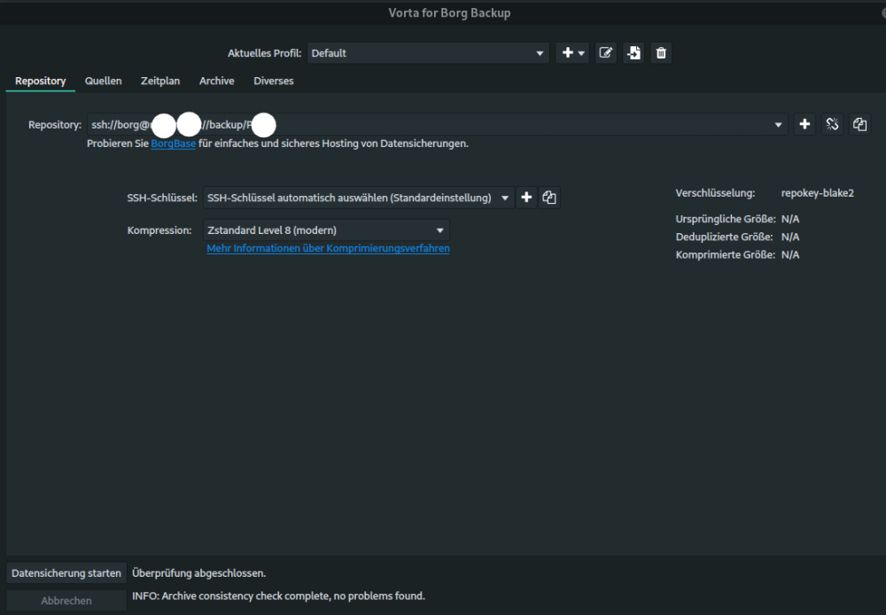Click the Komprimierte Größe N/A value
886x615 pixels.
(790, 255)
